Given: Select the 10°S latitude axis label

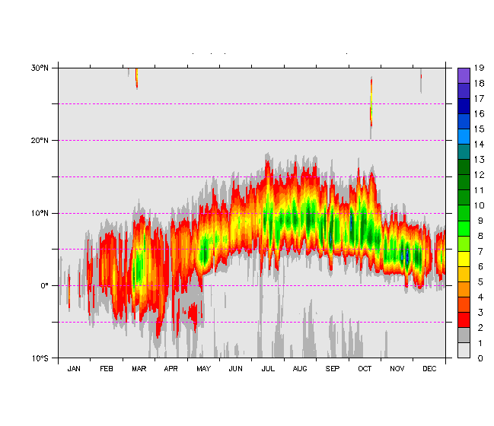Looking at the screenshot, I should tap(40, 358).
